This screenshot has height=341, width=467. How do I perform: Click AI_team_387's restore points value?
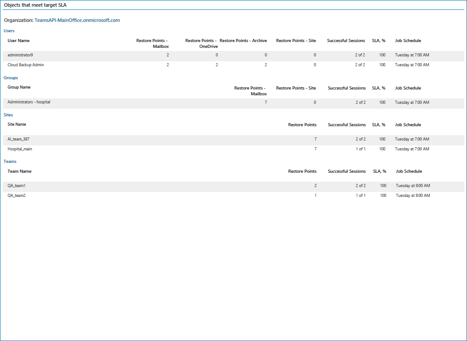tap(315, 139)
